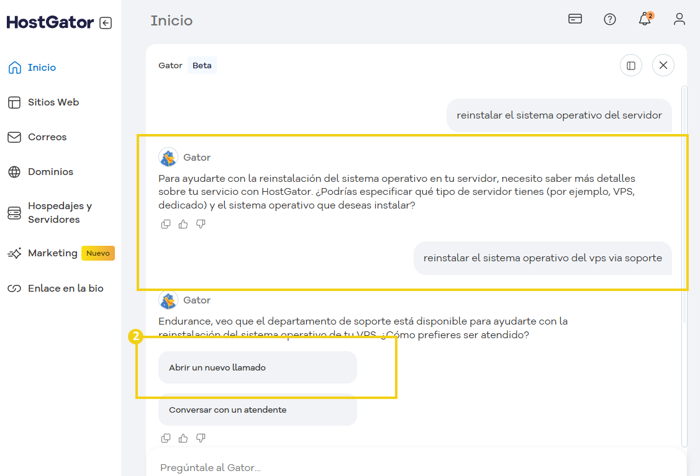Viewport: 700px width, 476px height.
Task: Copy the first Gator response
Action: pyautogui.click(x=166, y=224)
